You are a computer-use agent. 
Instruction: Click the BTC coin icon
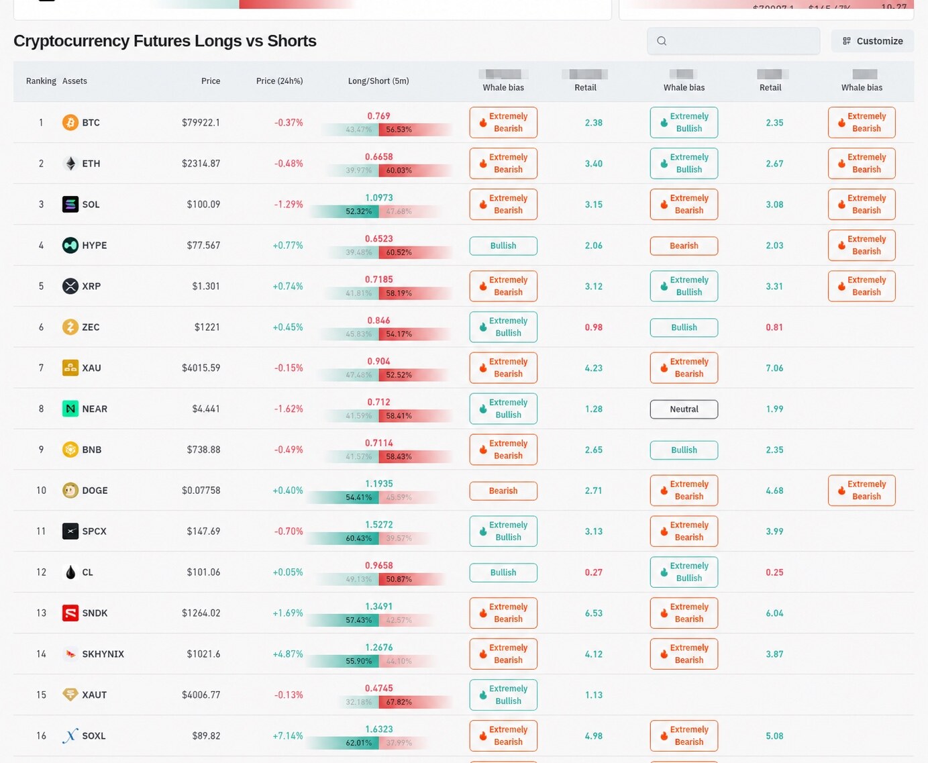click(x=70, y=122)
